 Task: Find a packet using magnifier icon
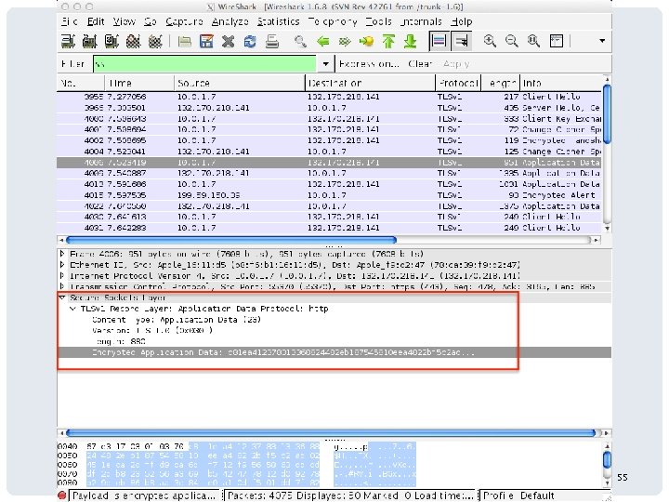(x=300, y=42)
